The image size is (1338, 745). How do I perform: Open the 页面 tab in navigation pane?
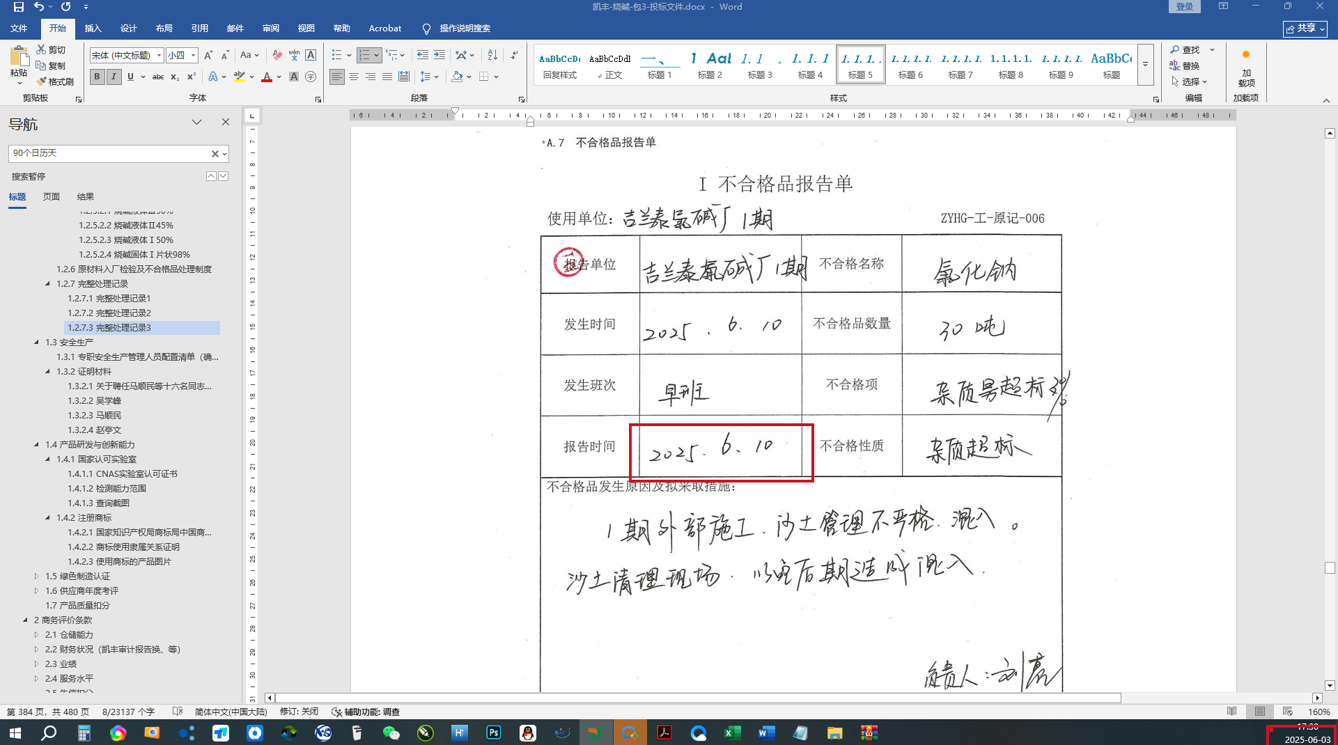tap(52, 197)
